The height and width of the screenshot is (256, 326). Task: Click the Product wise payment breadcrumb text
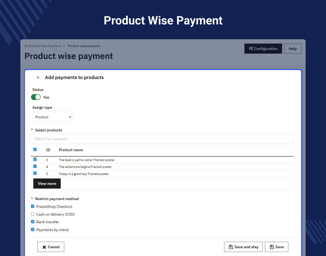pos(84,46)
